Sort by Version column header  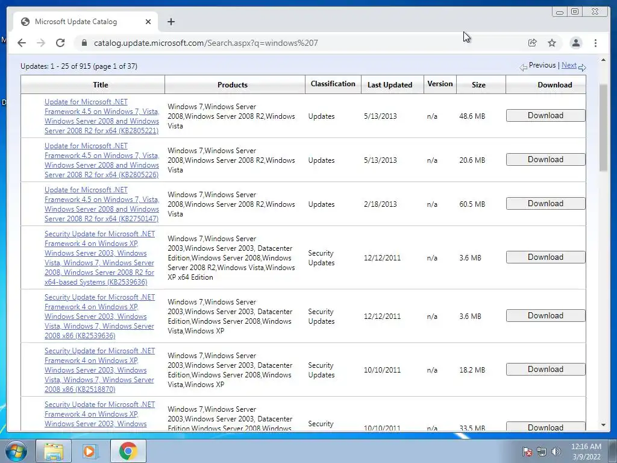[x=440, y=84]
